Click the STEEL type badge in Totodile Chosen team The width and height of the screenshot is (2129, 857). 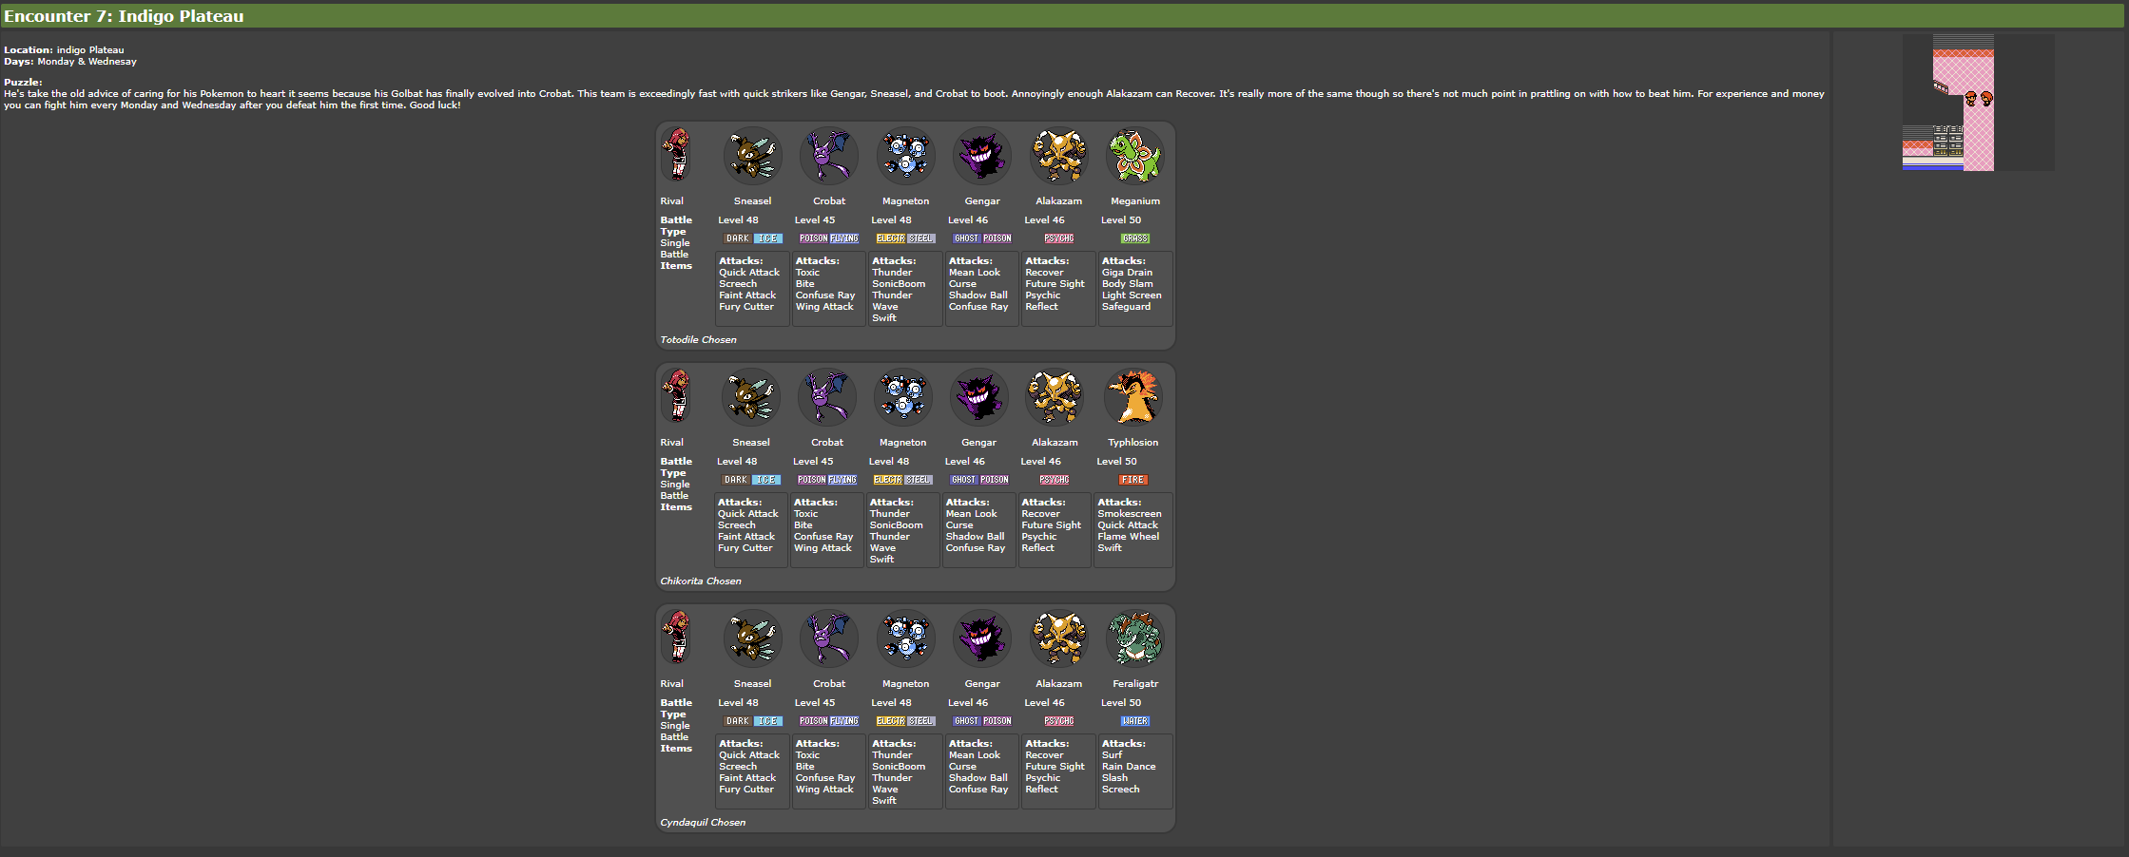pos(921,238)
